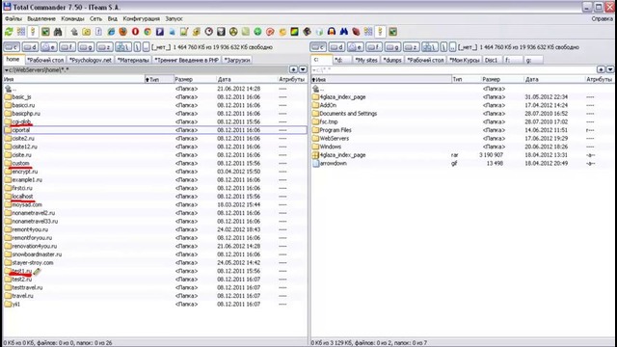Sort right panel by Имя column
The image size is (617, 347).
(x=382, y=79)
